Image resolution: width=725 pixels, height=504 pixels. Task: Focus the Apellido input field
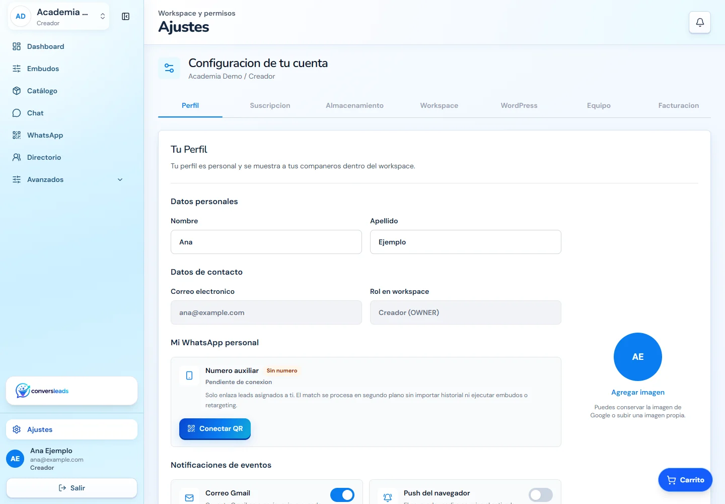point(466,242)
